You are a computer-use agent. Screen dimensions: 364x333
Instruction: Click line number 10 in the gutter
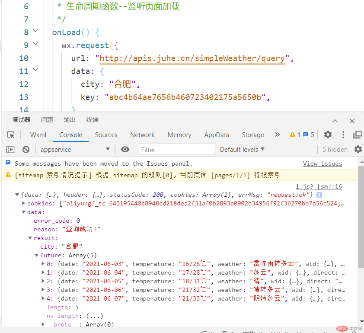tap(24, 58)
